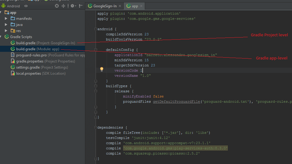Click the picasso:2.5.2 dependency string
Screen dimensions: 292x164
coord(162,154)
